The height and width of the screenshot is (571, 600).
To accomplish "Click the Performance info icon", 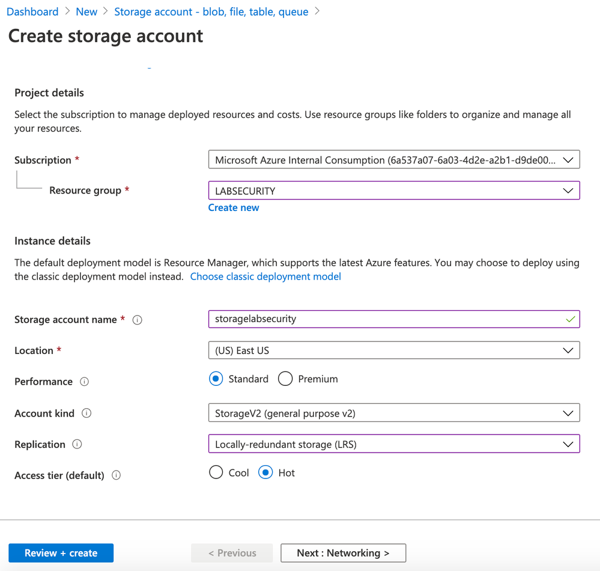I will (85, 382).
